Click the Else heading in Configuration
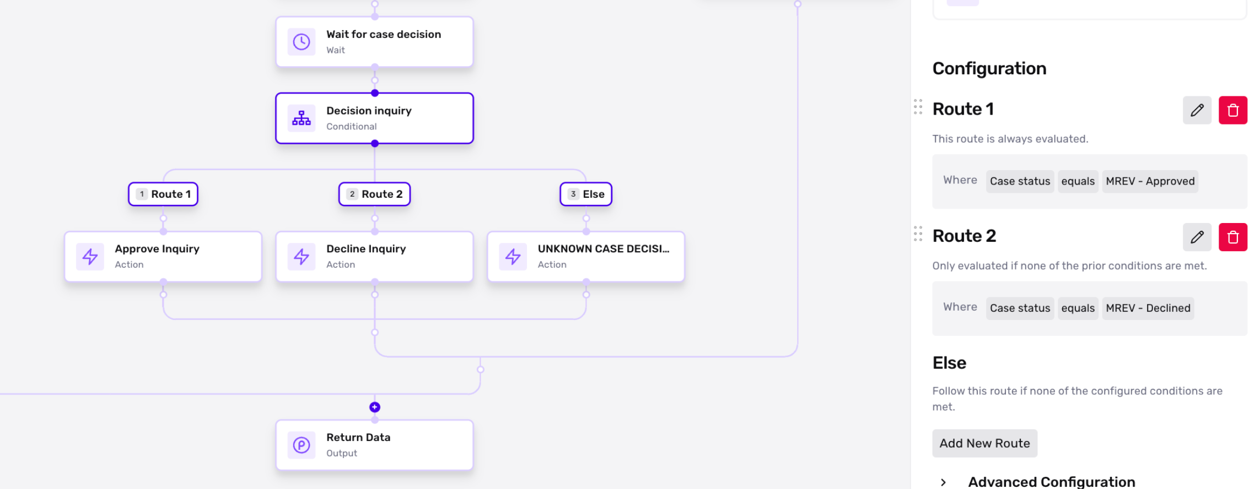The width and height of the screenshot is (1249, 489). (x=949, y=363)
